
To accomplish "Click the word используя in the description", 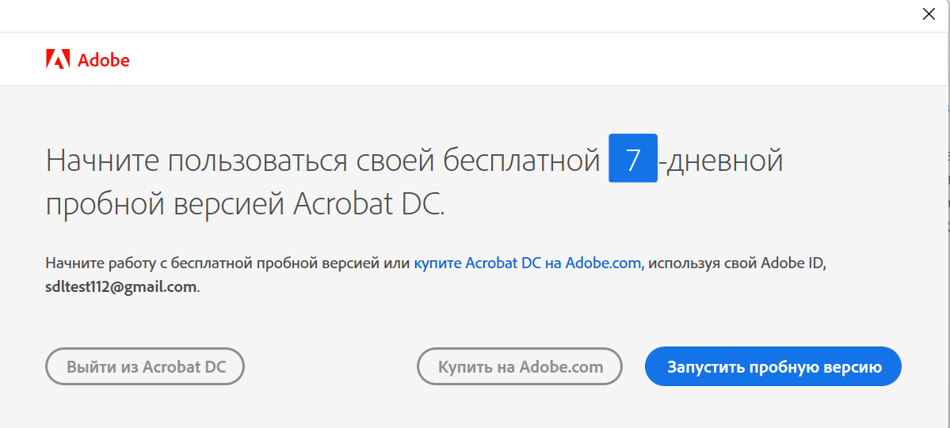I will tap(688, 263).
